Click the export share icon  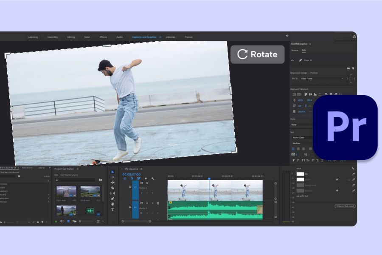point(354,37)
